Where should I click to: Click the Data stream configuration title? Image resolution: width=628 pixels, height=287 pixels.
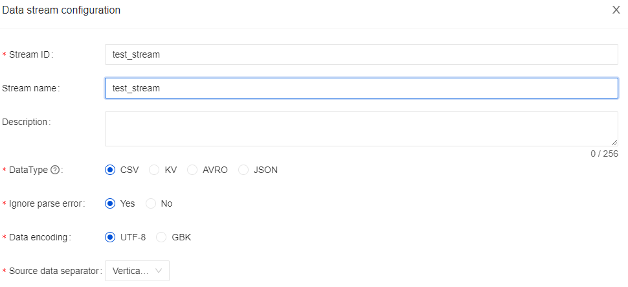click(x=62, y=10)
